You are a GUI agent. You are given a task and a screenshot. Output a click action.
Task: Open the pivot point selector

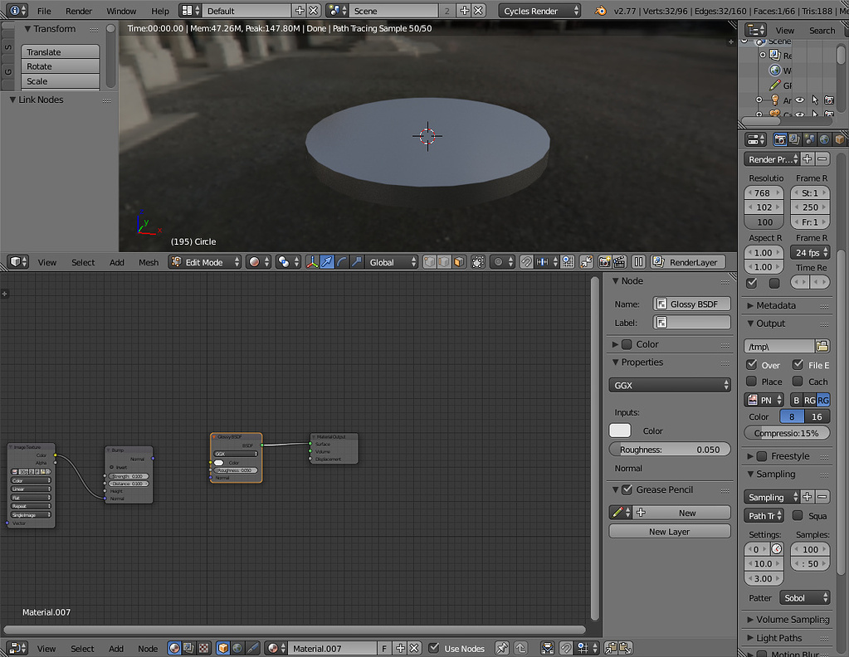pos(287,262)
